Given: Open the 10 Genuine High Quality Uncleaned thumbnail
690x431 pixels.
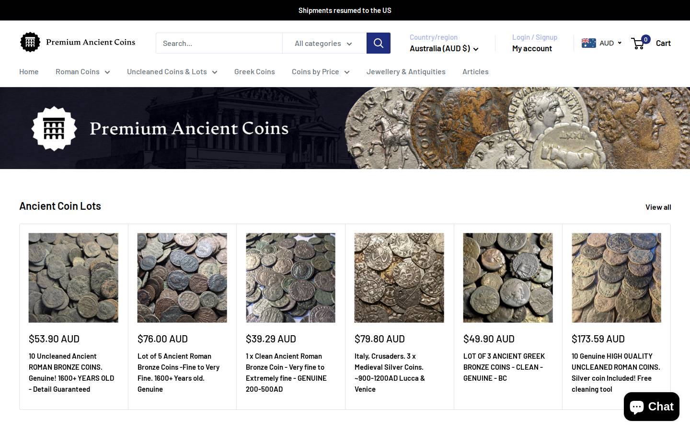Looking at the screenshot, I should [616, 278].
